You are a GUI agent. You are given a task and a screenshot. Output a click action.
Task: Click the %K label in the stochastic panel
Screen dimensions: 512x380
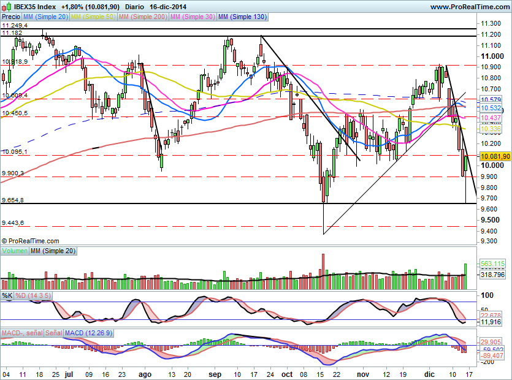coord(7,295)
